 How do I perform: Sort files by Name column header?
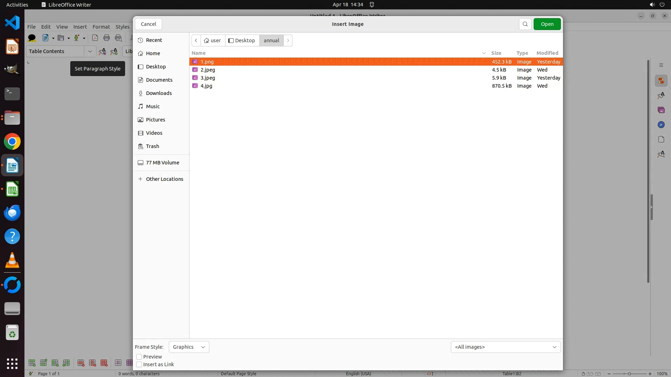point(199,53)
